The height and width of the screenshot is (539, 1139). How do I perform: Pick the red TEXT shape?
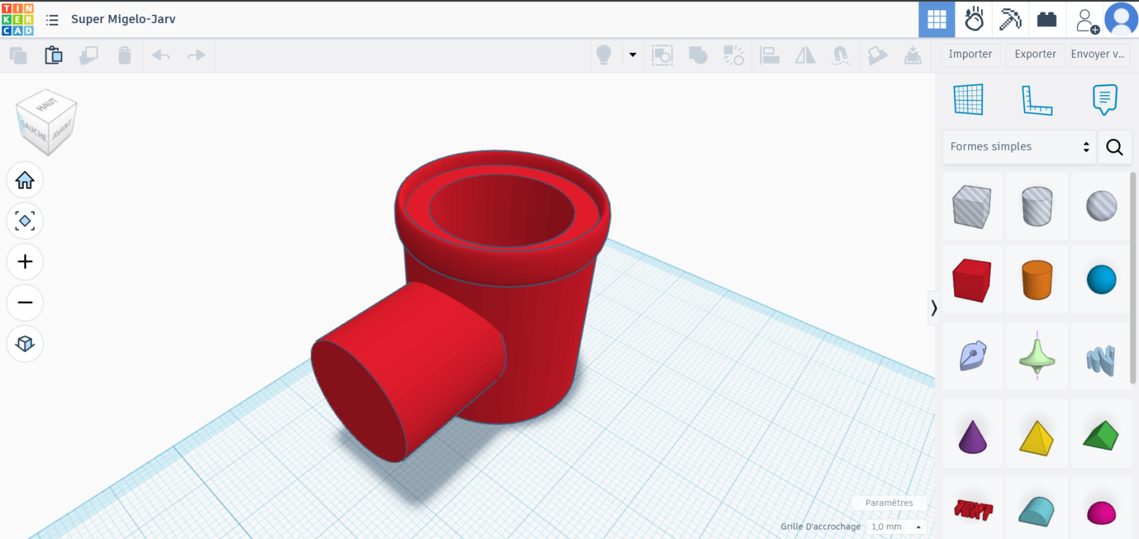click(x=972, y=510)
